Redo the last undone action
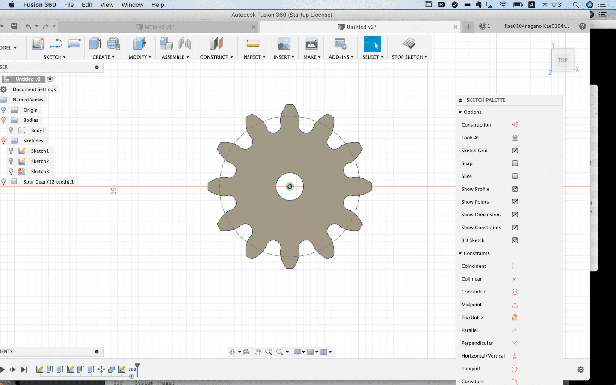616x385 pixels. (x=45, y=27)
